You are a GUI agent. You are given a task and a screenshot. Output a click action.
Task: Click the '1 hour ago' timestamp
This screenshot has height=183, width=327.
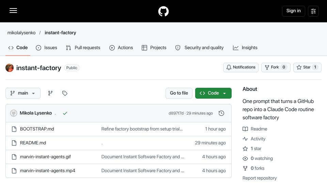[x=215, y=129]
